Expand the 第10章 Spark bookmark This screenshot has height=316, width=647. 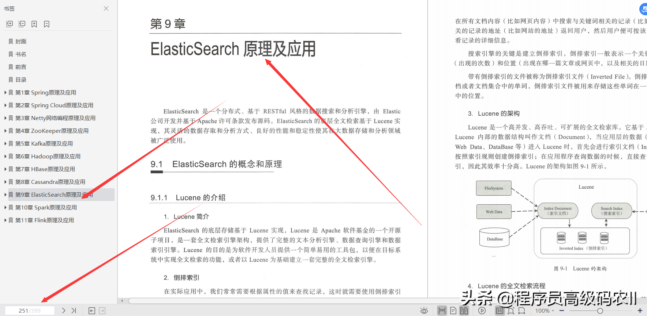pos(5,208)
